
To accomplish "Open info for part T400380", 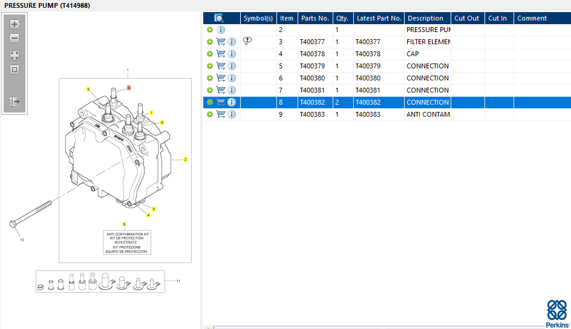I will [x=232, y=78].
